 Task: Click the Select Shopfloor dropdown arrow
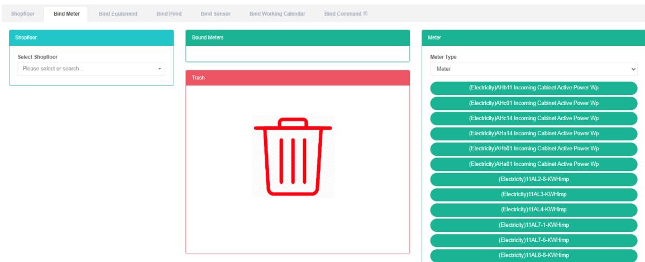(160, 69)
